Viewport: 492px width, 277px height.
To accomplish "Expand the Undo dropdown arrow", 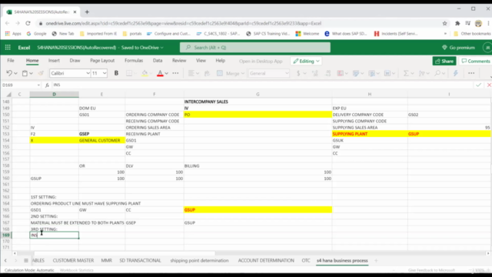I will point(15,74).
